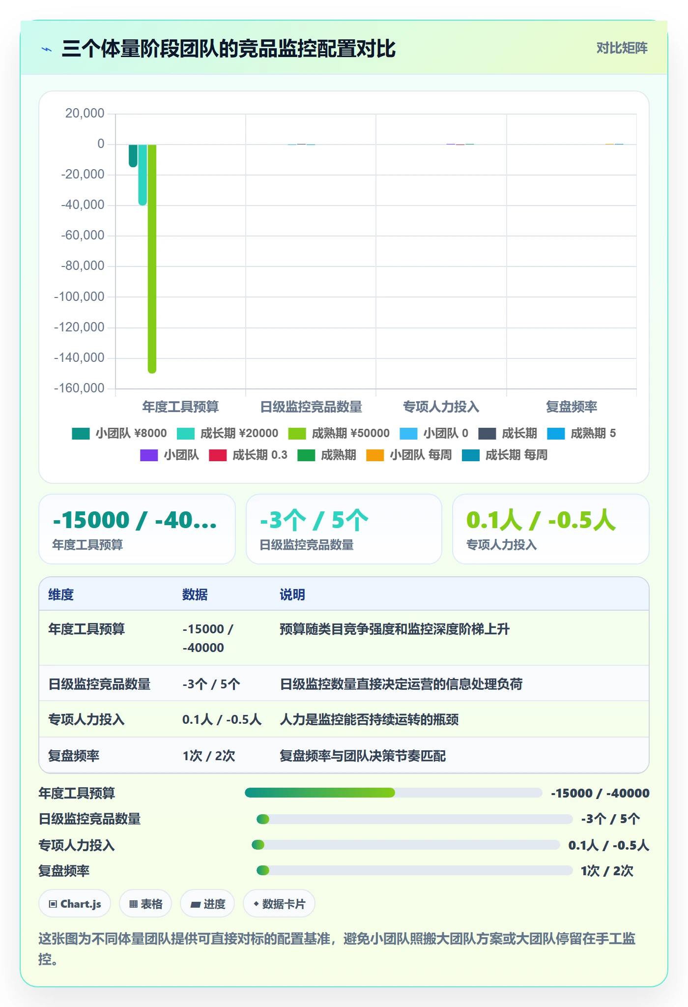Click the 年度工具预算 progress bar
This screenshot has width=688, height=1007.
393,793
